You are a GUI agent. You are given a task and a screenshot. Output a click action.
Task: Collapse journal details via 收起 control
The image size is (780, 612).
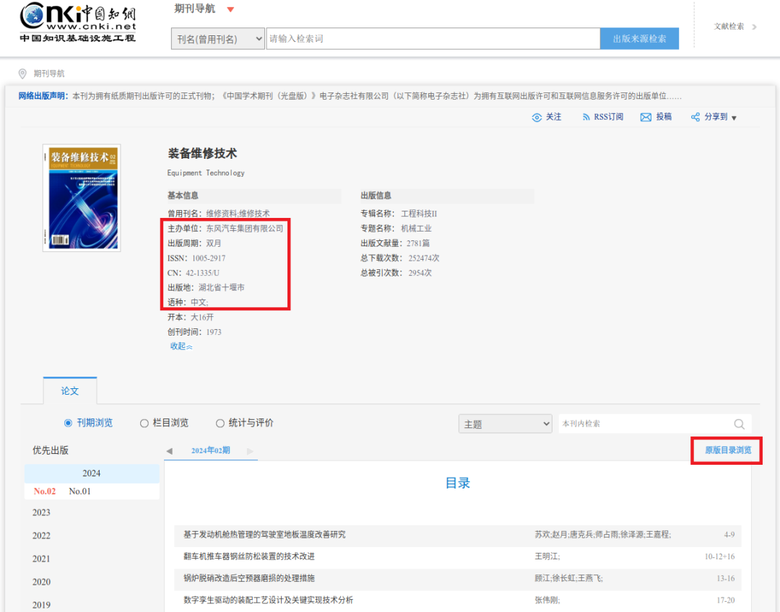pyautogui.click(x=179, y=346)
